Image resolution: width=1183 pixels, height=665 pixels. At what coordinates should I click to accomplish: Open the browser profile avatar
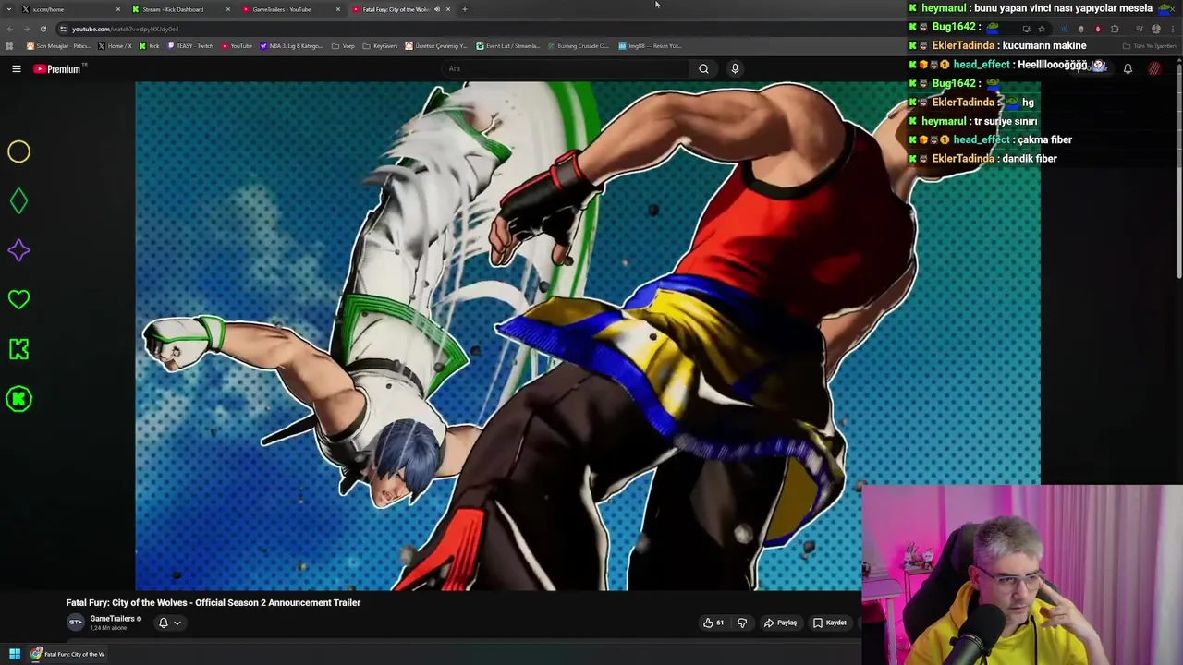(1155, 29)
